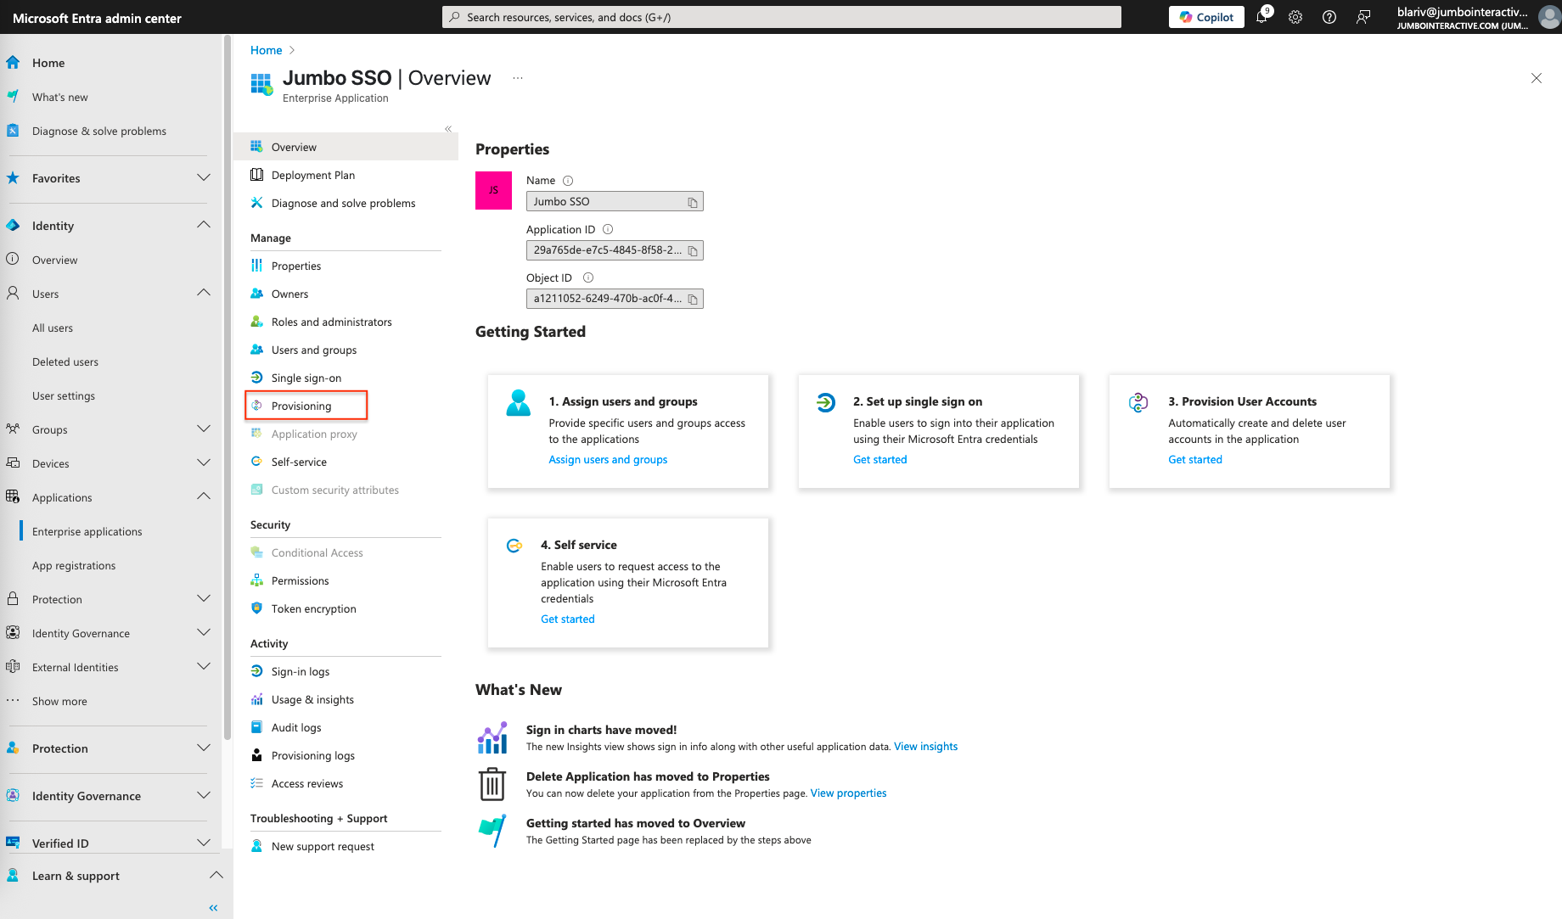Open the feedback icon in top bar

click(x=1363, y=17)
